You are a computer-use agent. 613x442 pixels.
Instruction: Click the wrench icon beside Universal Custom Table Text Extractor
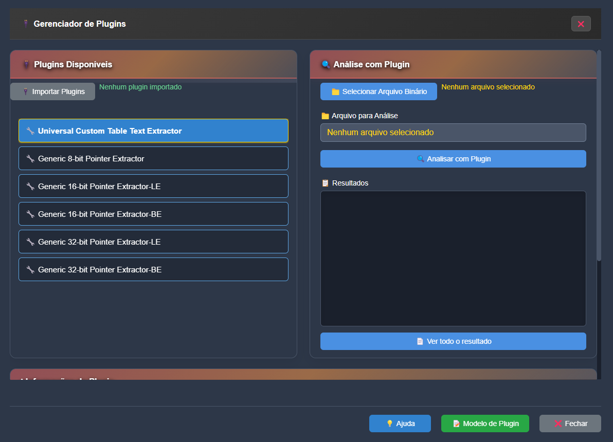(x=30, y=131)
